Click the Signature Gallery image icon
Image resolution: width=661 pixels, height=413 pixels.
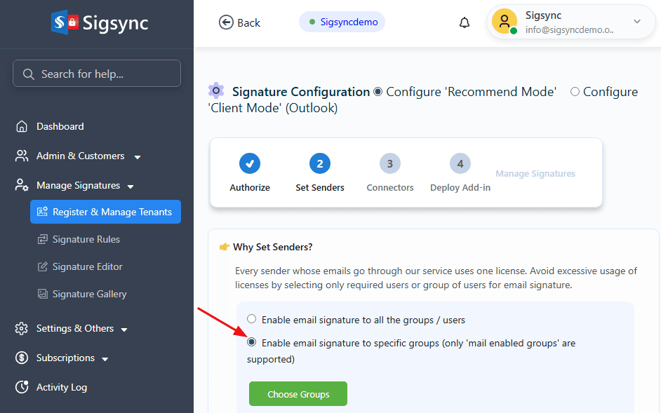coord(43,294)
